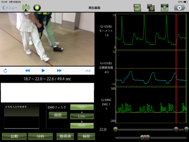Play the gait video
Viewport: 189px width, 142px height.
43,70
